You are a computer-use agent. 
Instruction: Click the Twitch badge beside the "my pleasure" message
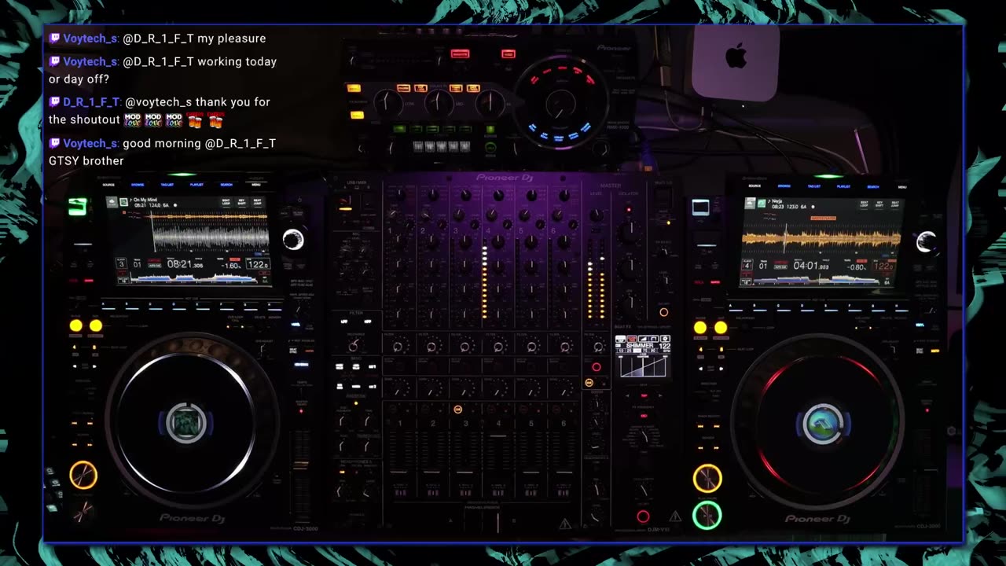[x=54, y=39]
